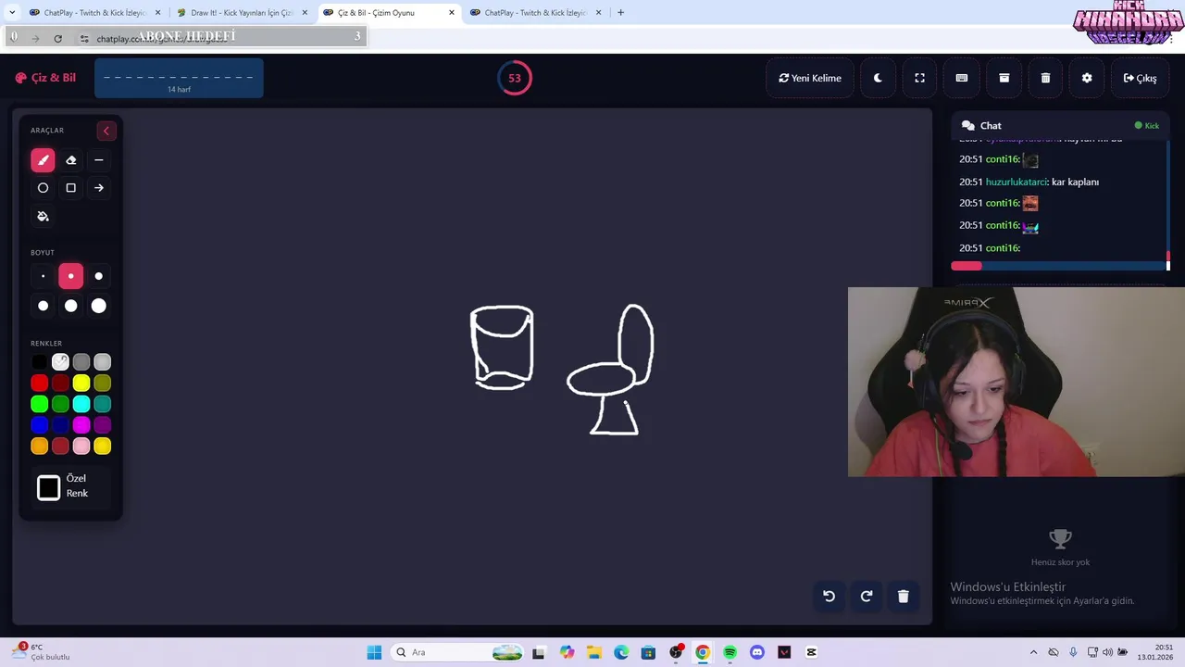Open Microsoft Edge from the taskbar
The image size is (1185, 667).
[621, 652]
